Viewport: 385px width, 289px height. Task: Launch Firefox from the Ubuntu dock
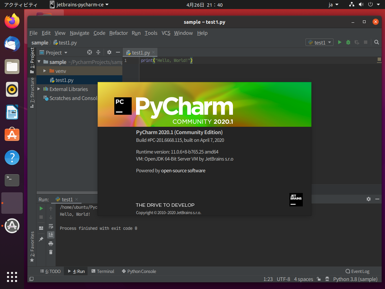point(12,21)
